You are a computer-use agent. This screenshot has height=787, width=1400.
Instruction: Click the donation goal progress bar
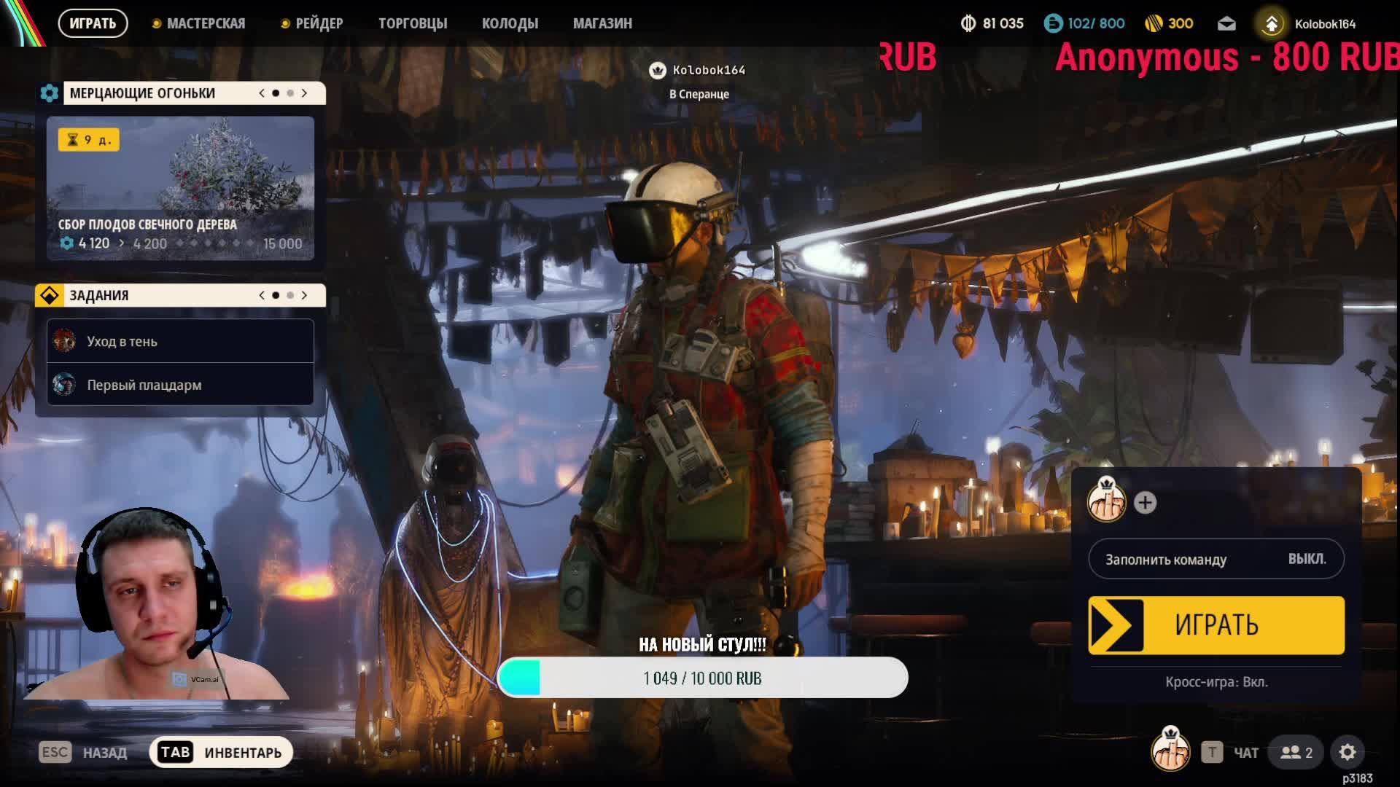(702, 678)
